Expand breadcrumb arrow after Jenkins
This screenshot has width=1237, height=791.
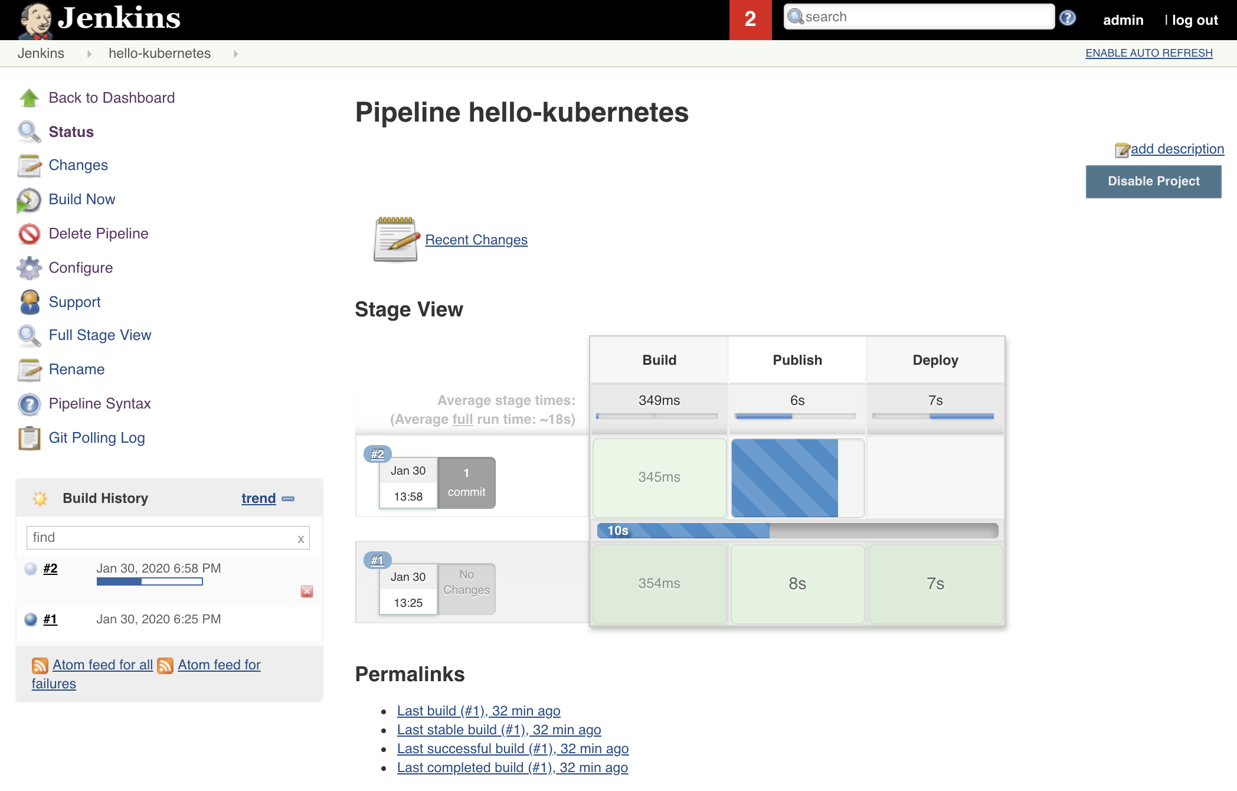(x=90, y=54)
